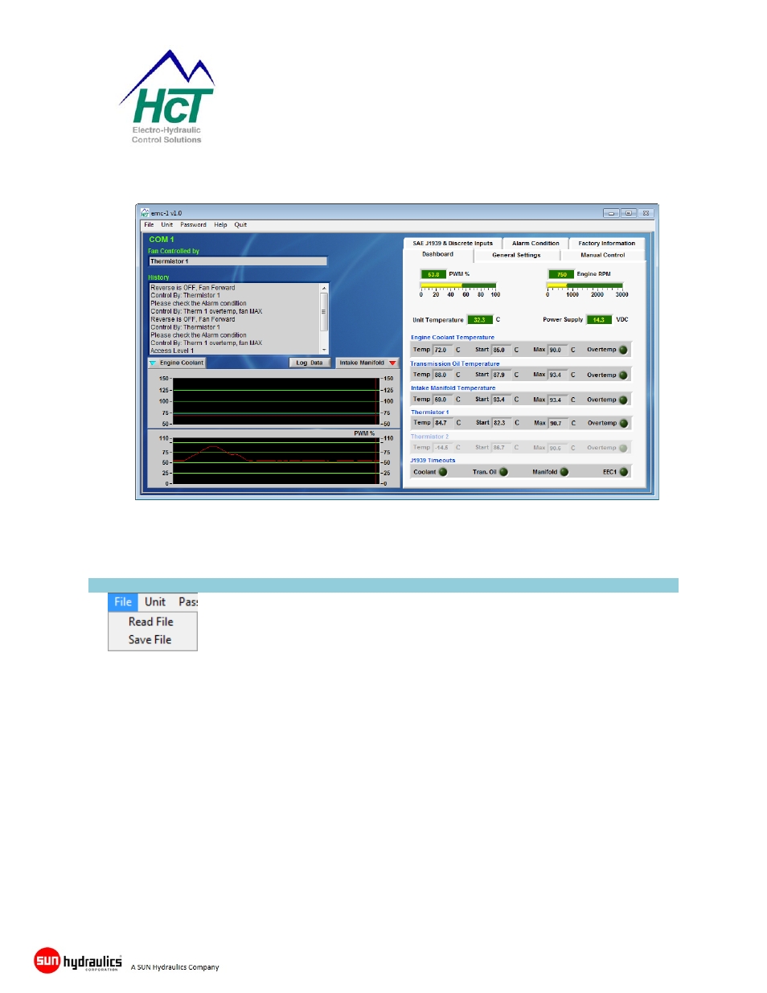The width and height of the screenshot is (767, 993).
Task: Open the Engine Coolant trace dropdown
Action: tap(177, 363)
